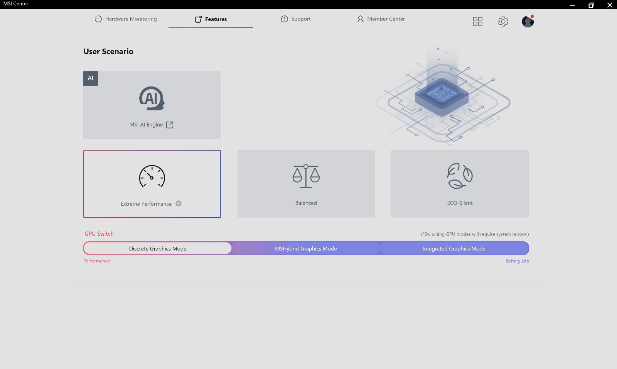617x369 pixels.
Task: Click the Support chat bubble icon
Action: (x=285, y=19)
